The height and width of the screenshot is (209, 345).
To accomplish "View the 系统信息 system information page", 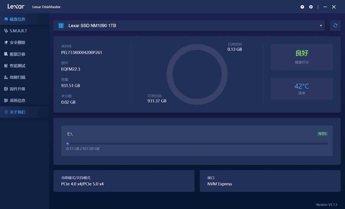I will 18,100.
